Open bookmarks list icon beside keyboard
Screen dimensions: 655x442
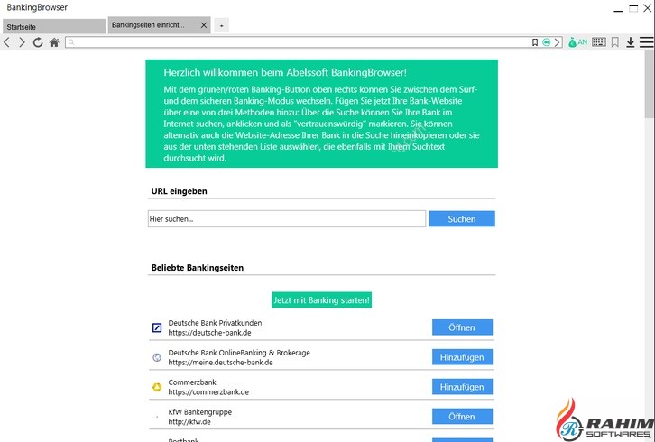point(615,42)
